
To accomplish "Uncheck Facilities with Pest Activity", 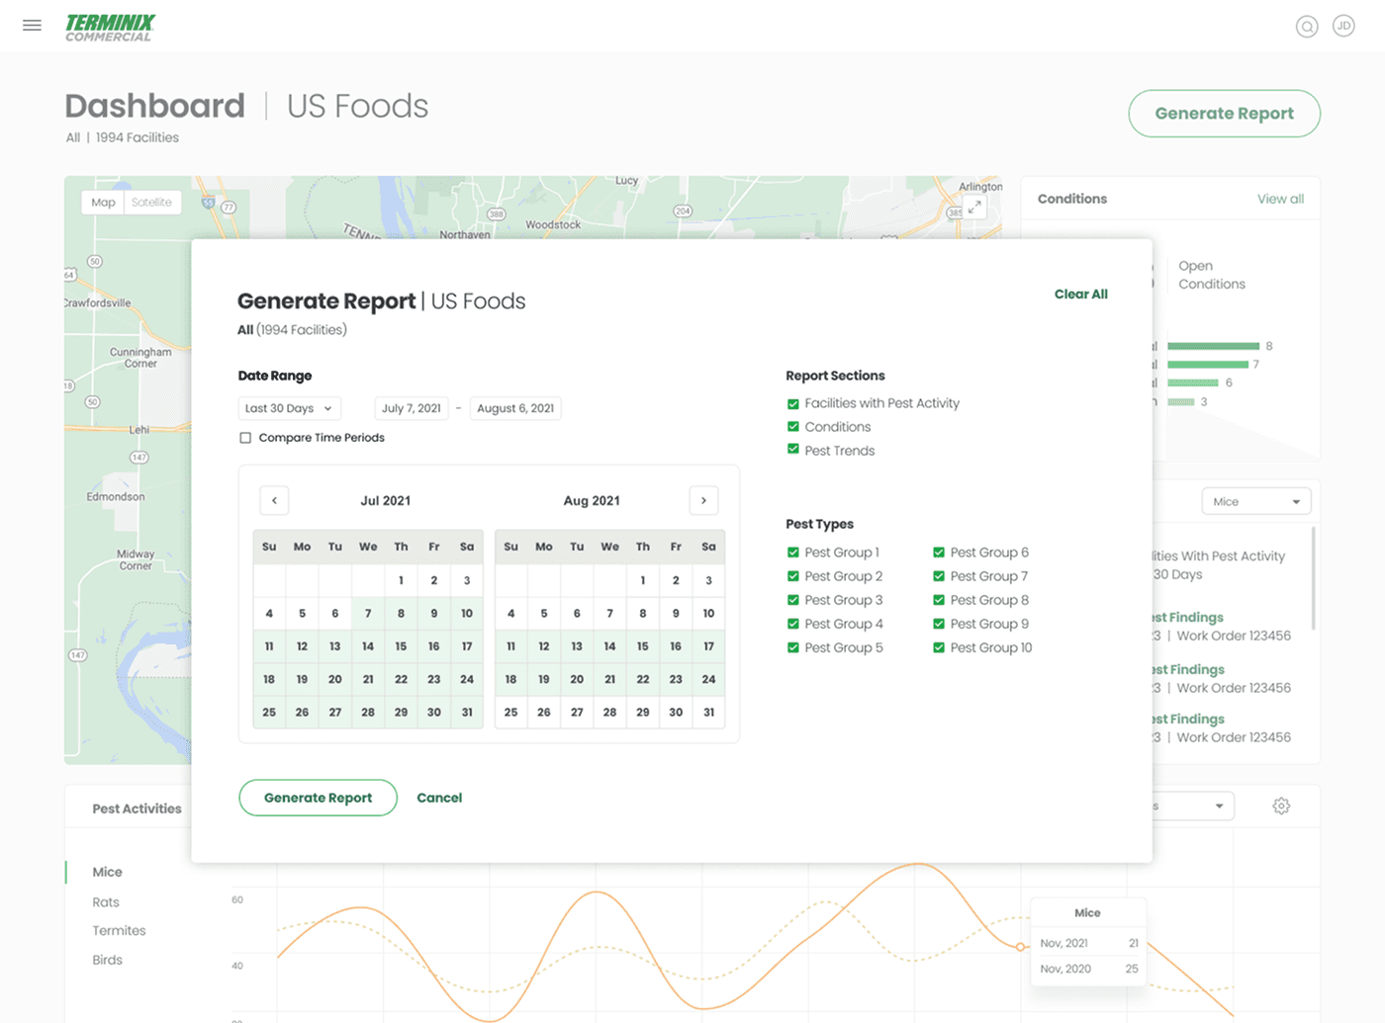I will click(x=793, y=403).
